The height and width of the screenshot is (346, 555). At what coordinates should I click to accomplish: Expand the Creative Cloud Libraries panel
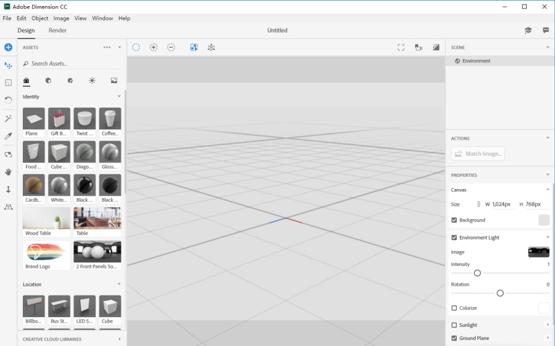pyautogui.click(x=119, y=339)
